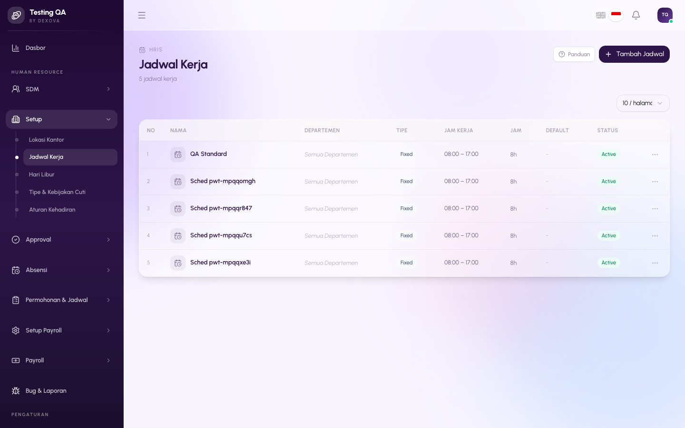Open actions menu for Sched pwt-mpqqr847 row
The width and height of the screenshot is (685, 428).
(655, 209)
